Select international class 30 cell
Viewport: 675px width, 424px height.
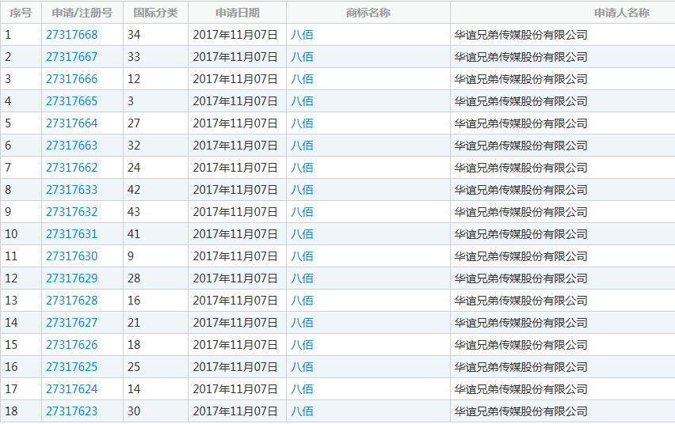[x=155, y=411]
